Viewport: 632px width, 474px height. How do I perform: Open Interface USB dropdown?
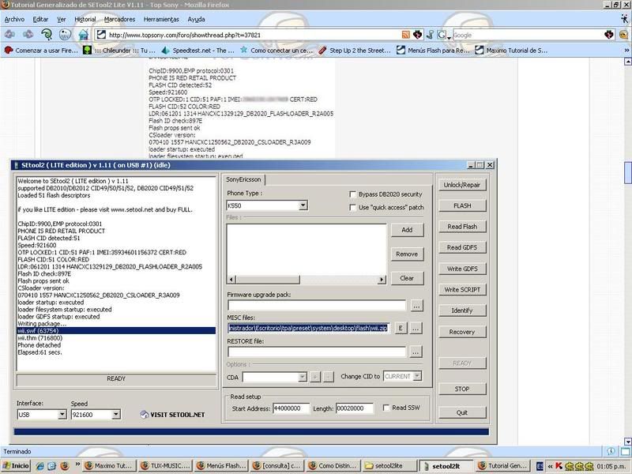(62, 414)
